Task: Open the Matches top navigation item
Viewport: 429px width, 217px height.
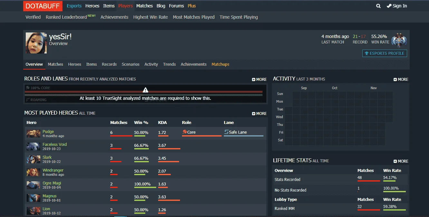Action: coord(145,6)
